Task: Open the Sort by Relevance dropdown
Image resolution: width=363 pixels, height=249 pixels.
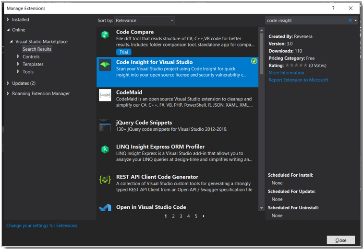Action: [x=145, y=21]
